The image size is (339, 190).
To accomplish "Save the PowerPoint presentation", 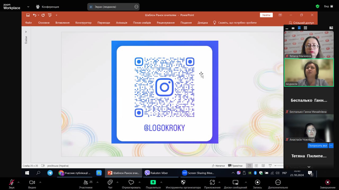I will [28, 15].
